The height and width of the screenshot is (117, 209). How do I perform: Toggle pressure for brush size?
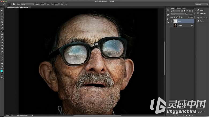click(66, 4)
